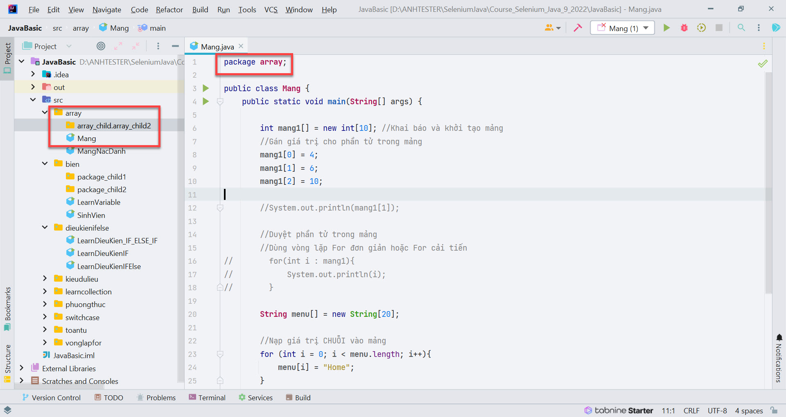This screenshot has height=417, width=786.
Task: Click the tabnine Starter status widget
Action: (619, 410)
